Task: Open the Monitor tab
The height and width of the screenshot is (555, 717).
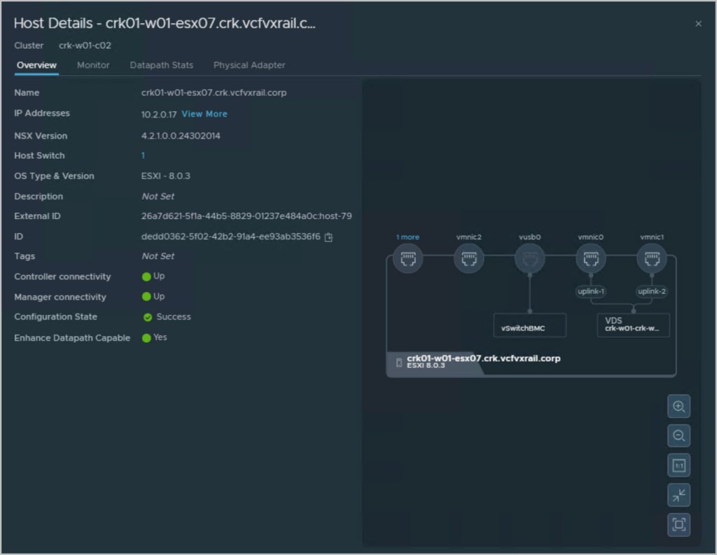Action: [93, 65]
